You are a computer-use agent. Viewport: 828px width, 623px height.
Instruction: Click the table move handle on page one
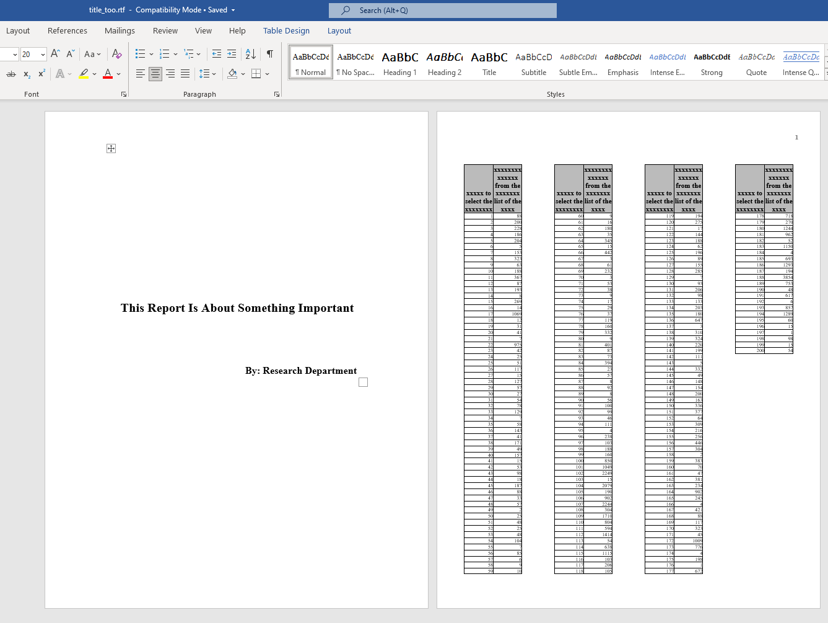pos(111,148)
